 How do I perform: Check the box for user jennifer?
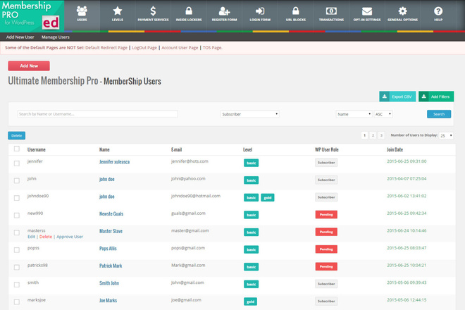tap(17, 163)
